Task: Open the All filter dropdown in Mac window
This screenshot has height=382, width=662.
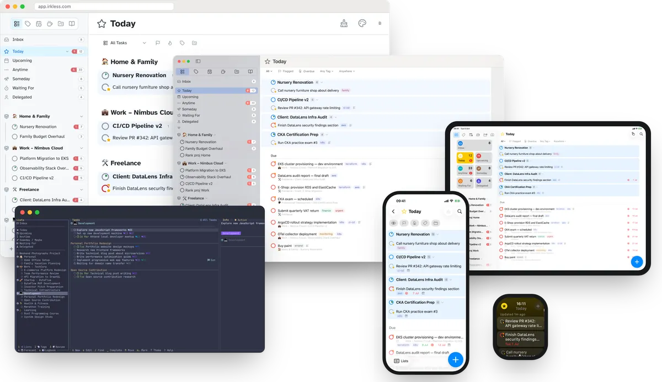Action: tap(269, 71)
